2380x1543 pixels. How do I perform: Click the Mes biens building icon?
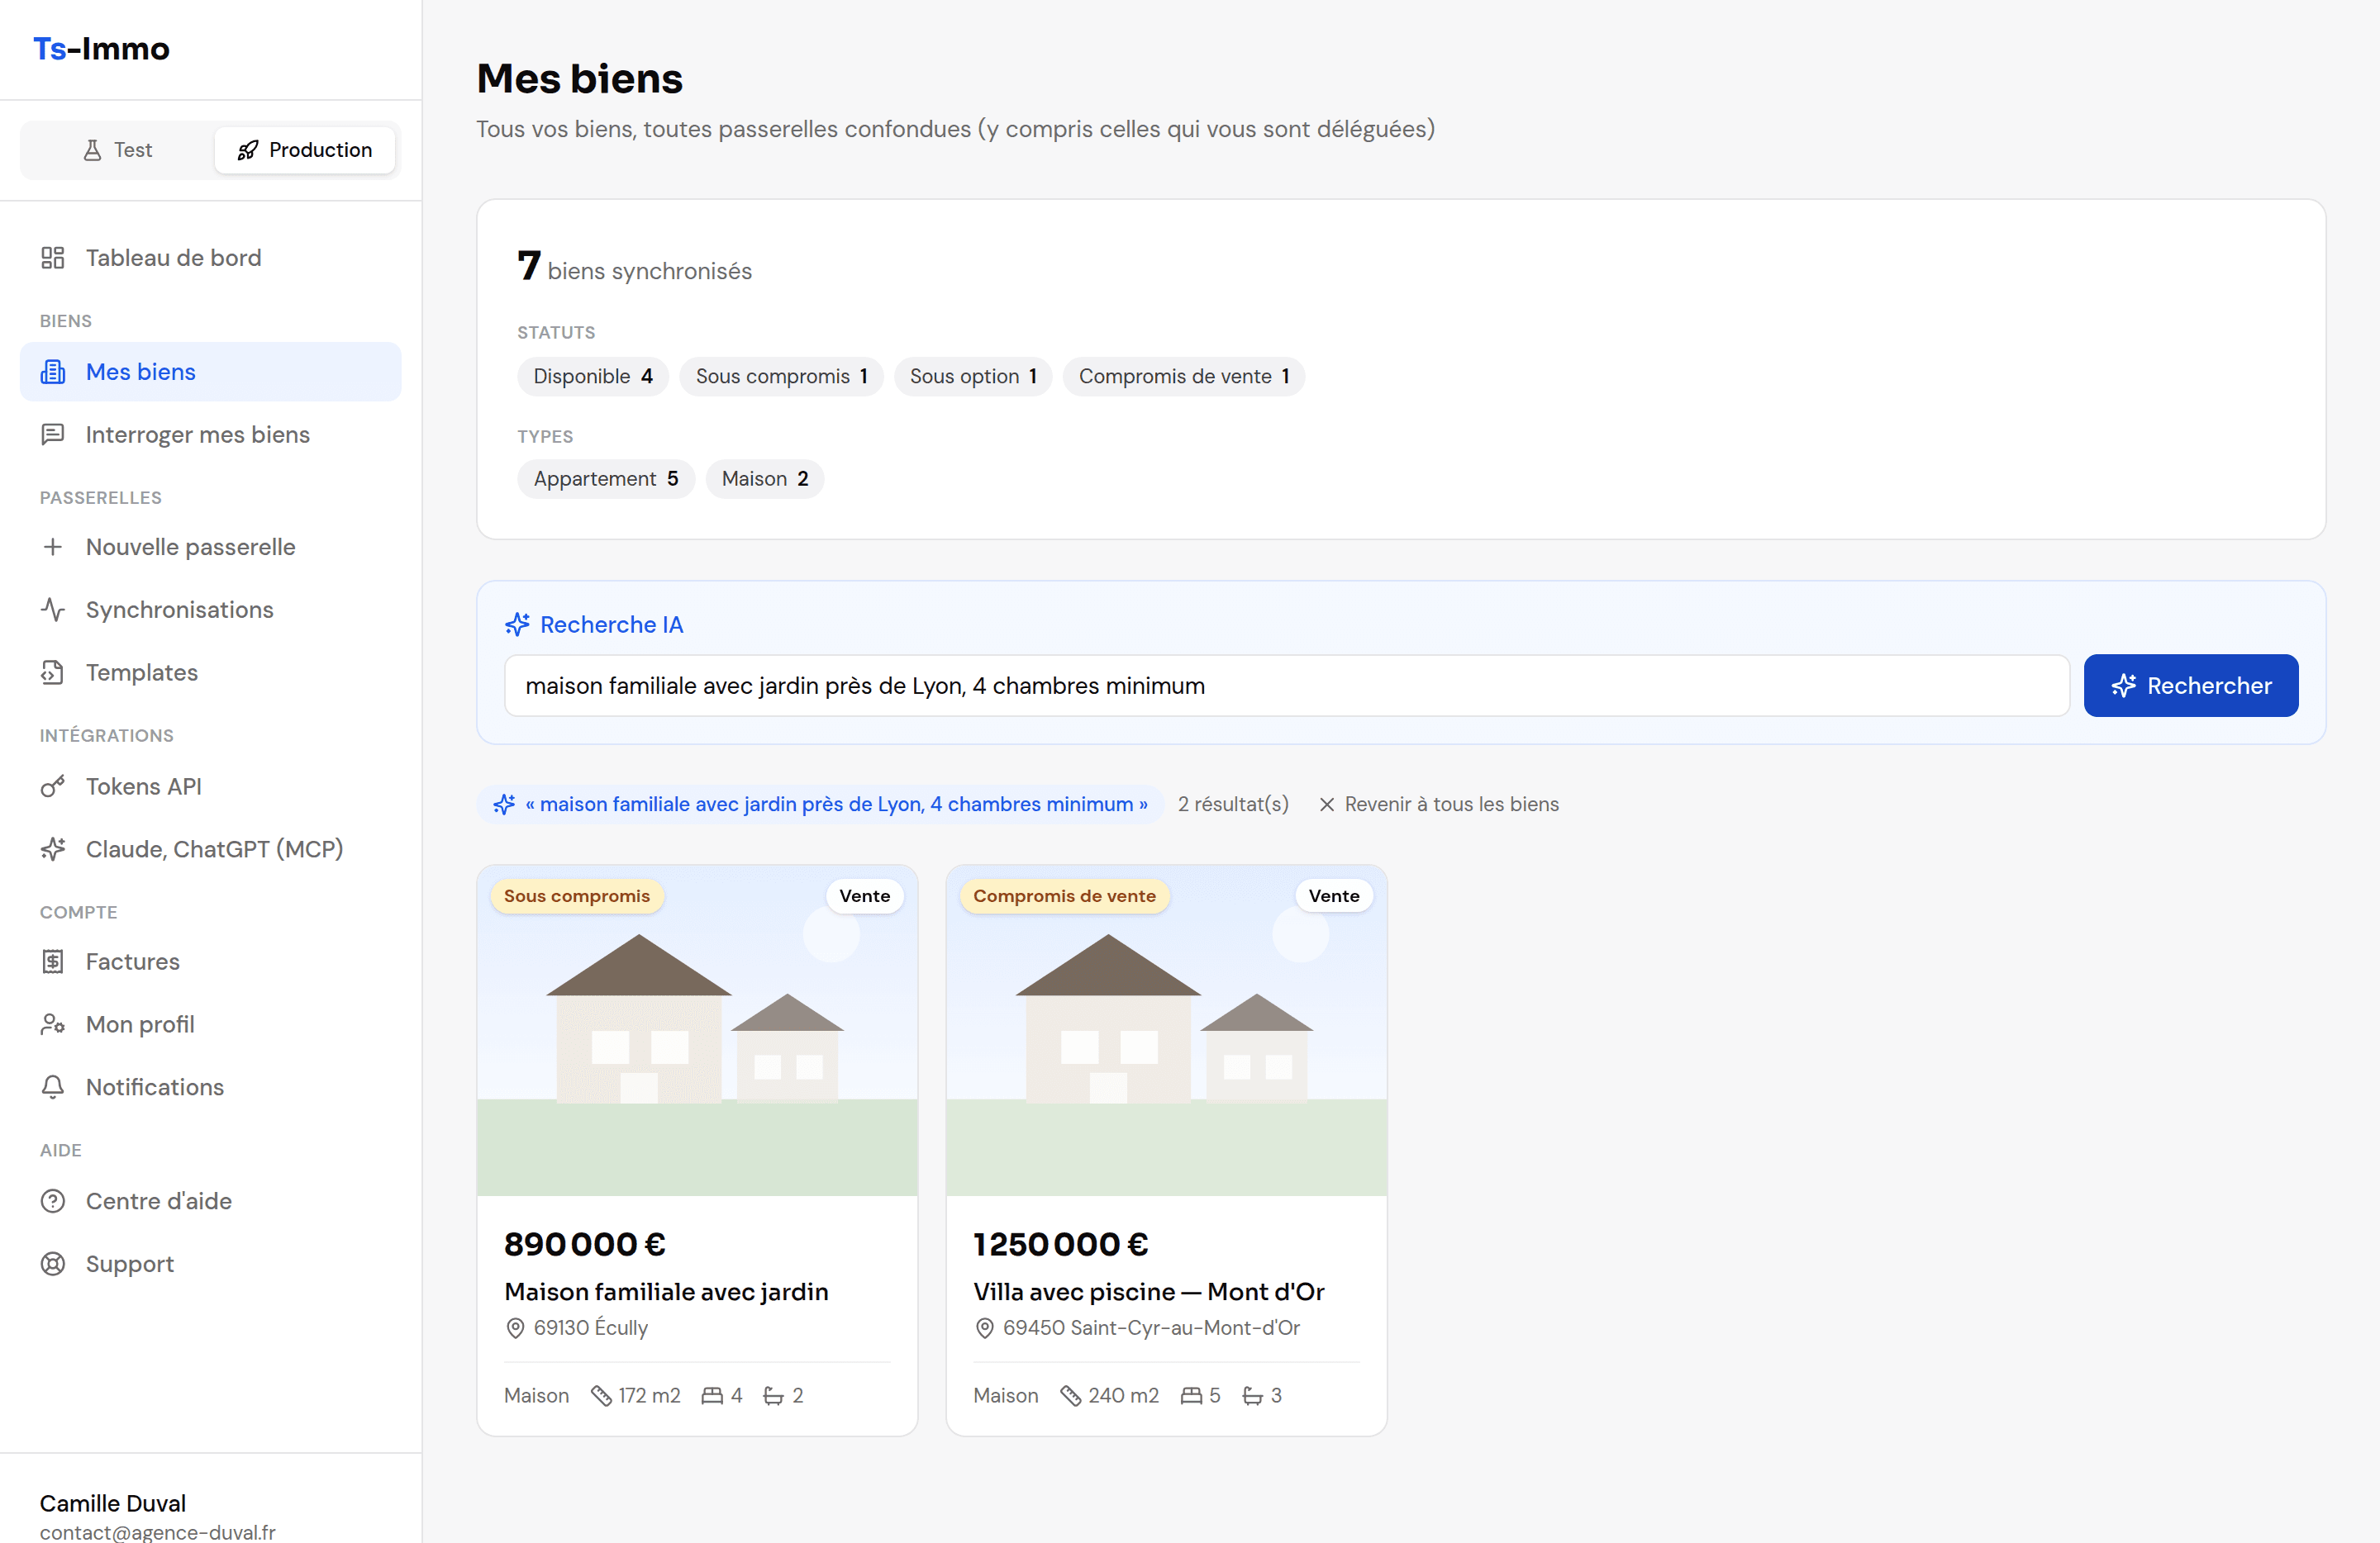click(x=53, y=372)
